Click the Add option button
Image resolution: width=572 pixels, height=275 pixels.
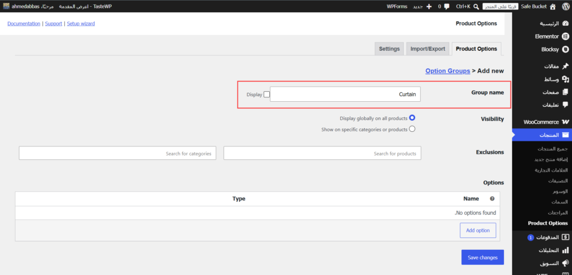pyautogui.click(x=478, y=230)
